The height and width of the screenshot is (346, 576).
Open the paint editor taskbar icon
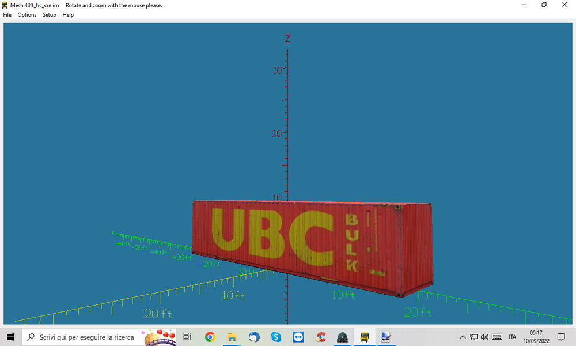click(x=386, y=337)
